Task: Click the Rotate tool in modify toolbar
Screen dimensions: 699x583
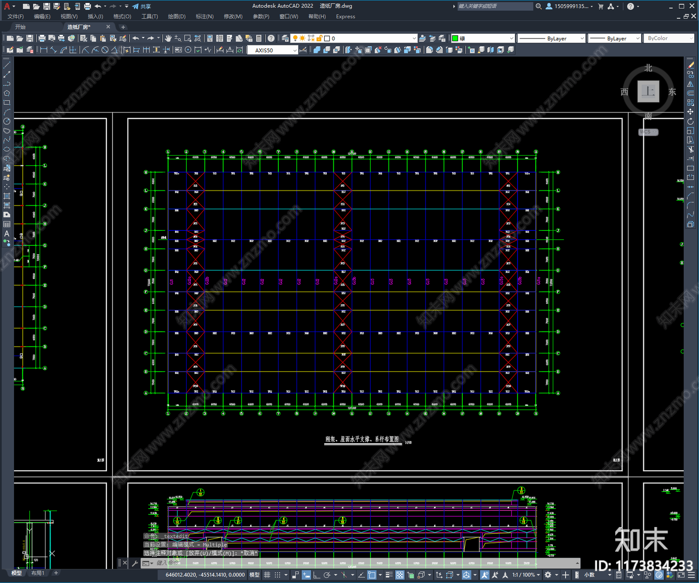Action: [690, 121]
